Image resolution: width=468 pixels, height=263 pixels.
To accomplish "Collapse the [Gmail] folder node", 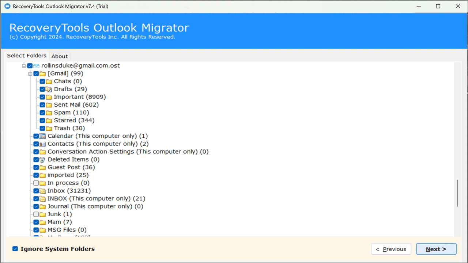I will click(30, 74).
